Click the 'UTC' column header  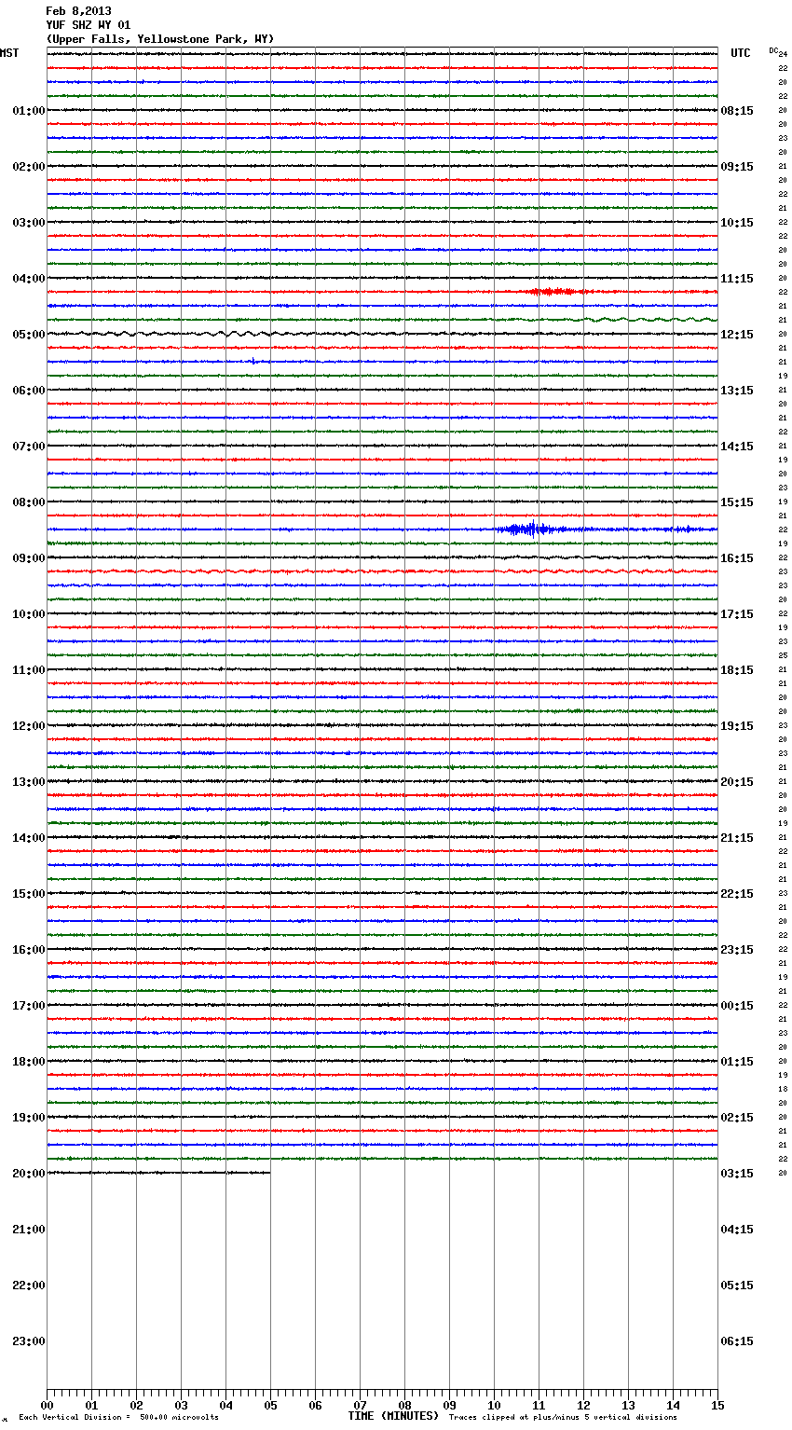[741, 53]
